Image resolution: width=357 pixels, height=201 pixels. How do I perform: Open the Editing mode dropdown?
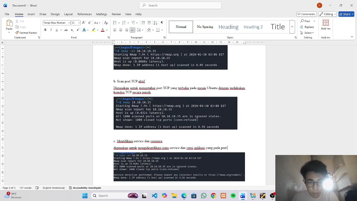(x=328, y=14)
